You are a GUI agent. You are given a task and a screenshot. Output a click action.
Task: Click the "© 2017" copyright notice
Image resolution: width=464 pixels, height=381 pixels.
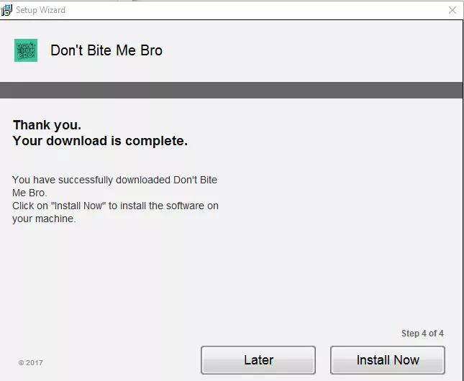coord(31,362)
